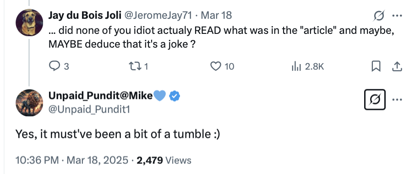The height and width of the screenshot is (174, 415).
Task: Open more options for Jay's tweet
Action: [x=397, y=16]
